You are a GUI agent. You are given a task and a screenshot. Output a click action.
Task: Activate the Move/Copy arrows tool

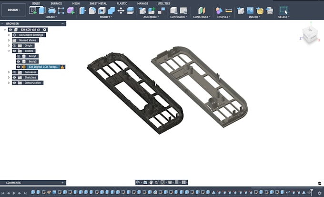coord(121,10)
